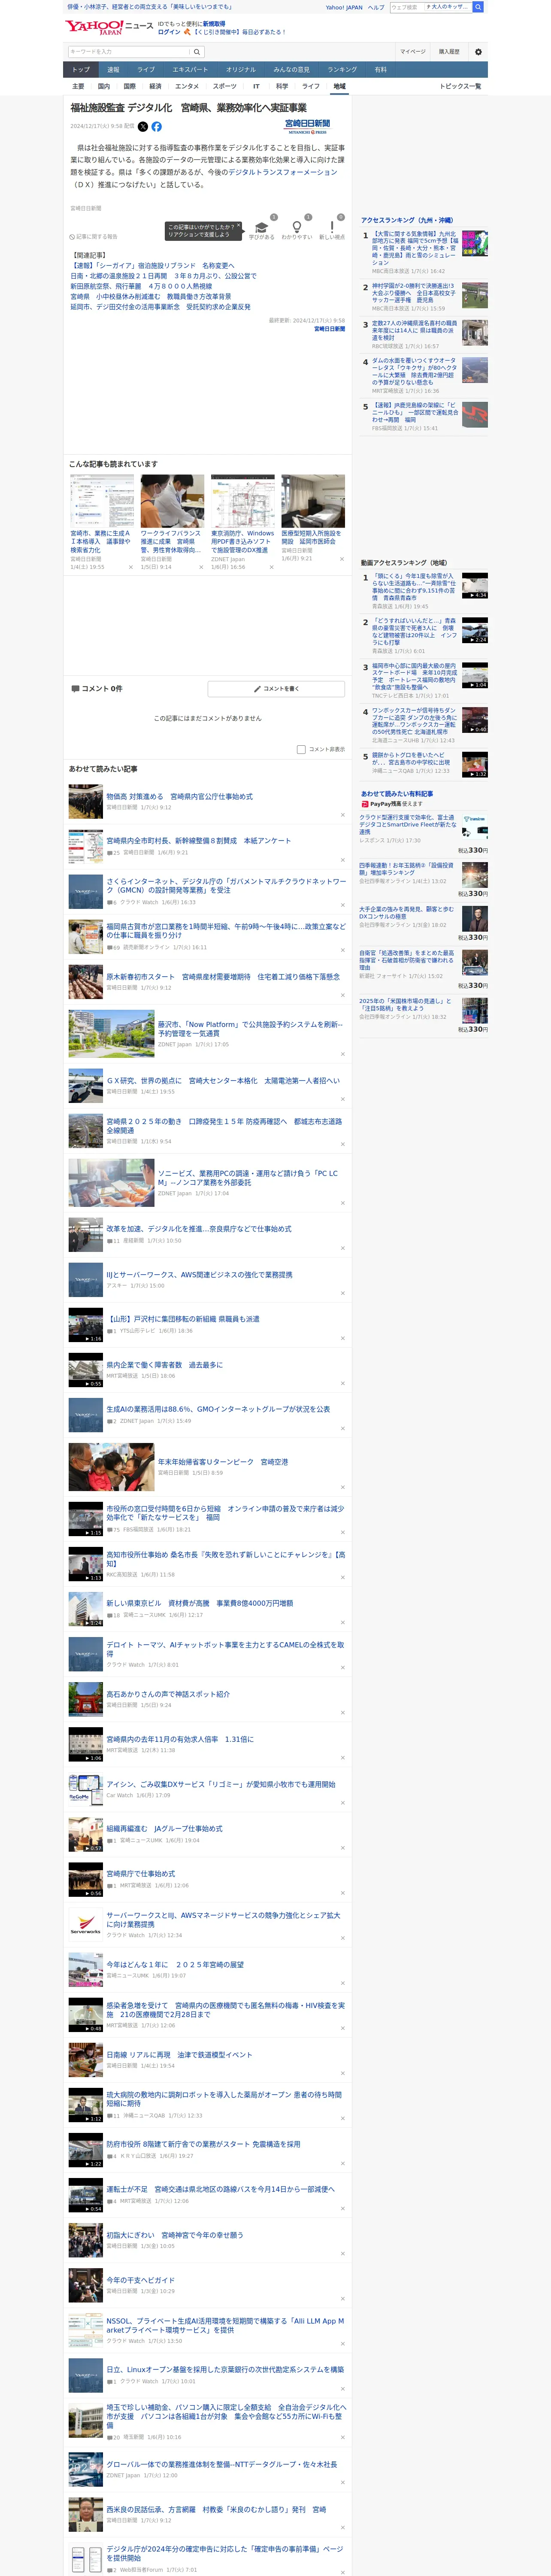Dismiss the 医療型短期入所施設を開設 card
Image resolution: width=551 pixels, height=2576 pixels.
pyautogui.click(x=341, y=559)
